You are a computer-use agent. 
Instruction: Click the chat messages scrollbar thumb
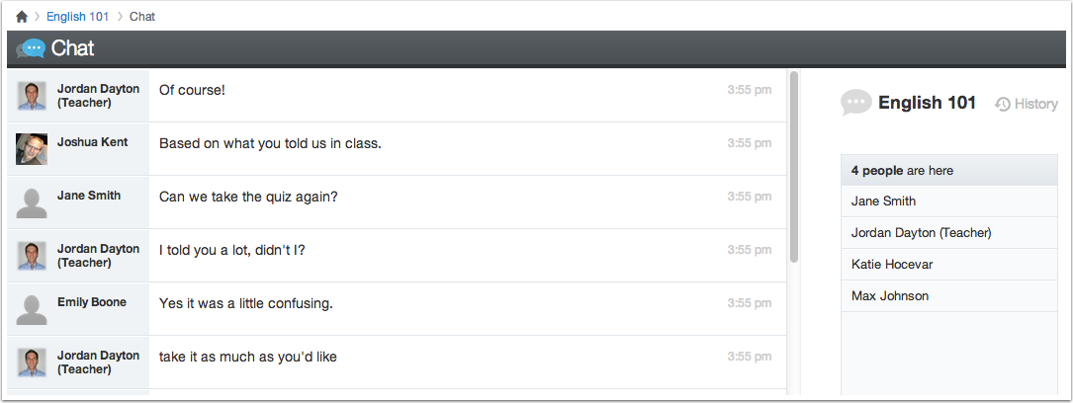point(794,167)
